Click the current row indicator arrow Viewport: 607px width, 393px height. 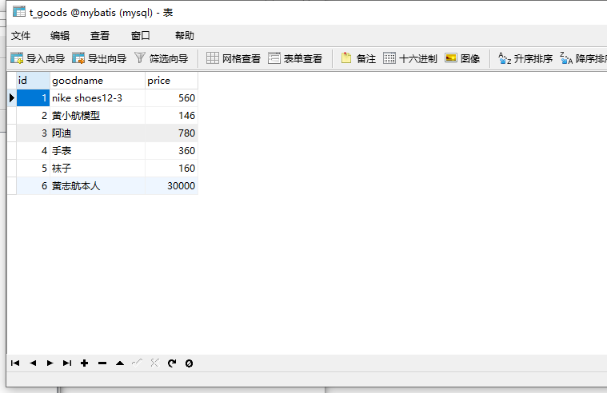click(12, 98)
